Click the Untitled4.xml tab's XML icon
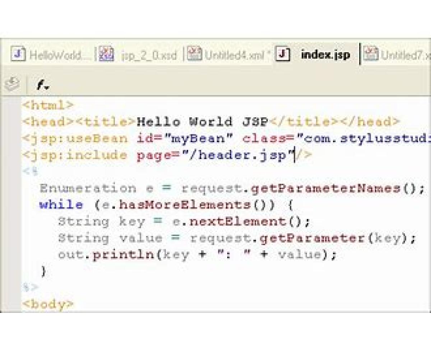This screenshot has width=431, height=352. tap(194, 54)
